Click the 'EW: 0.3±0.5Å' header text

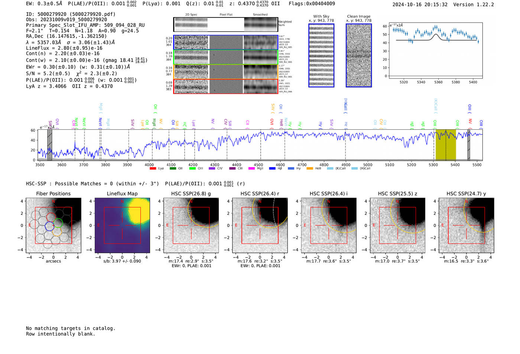click(x=44, y=4)
